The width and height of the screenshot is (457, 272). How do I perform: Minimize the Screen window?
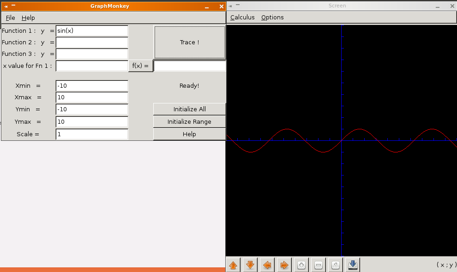tap(438, 6)
